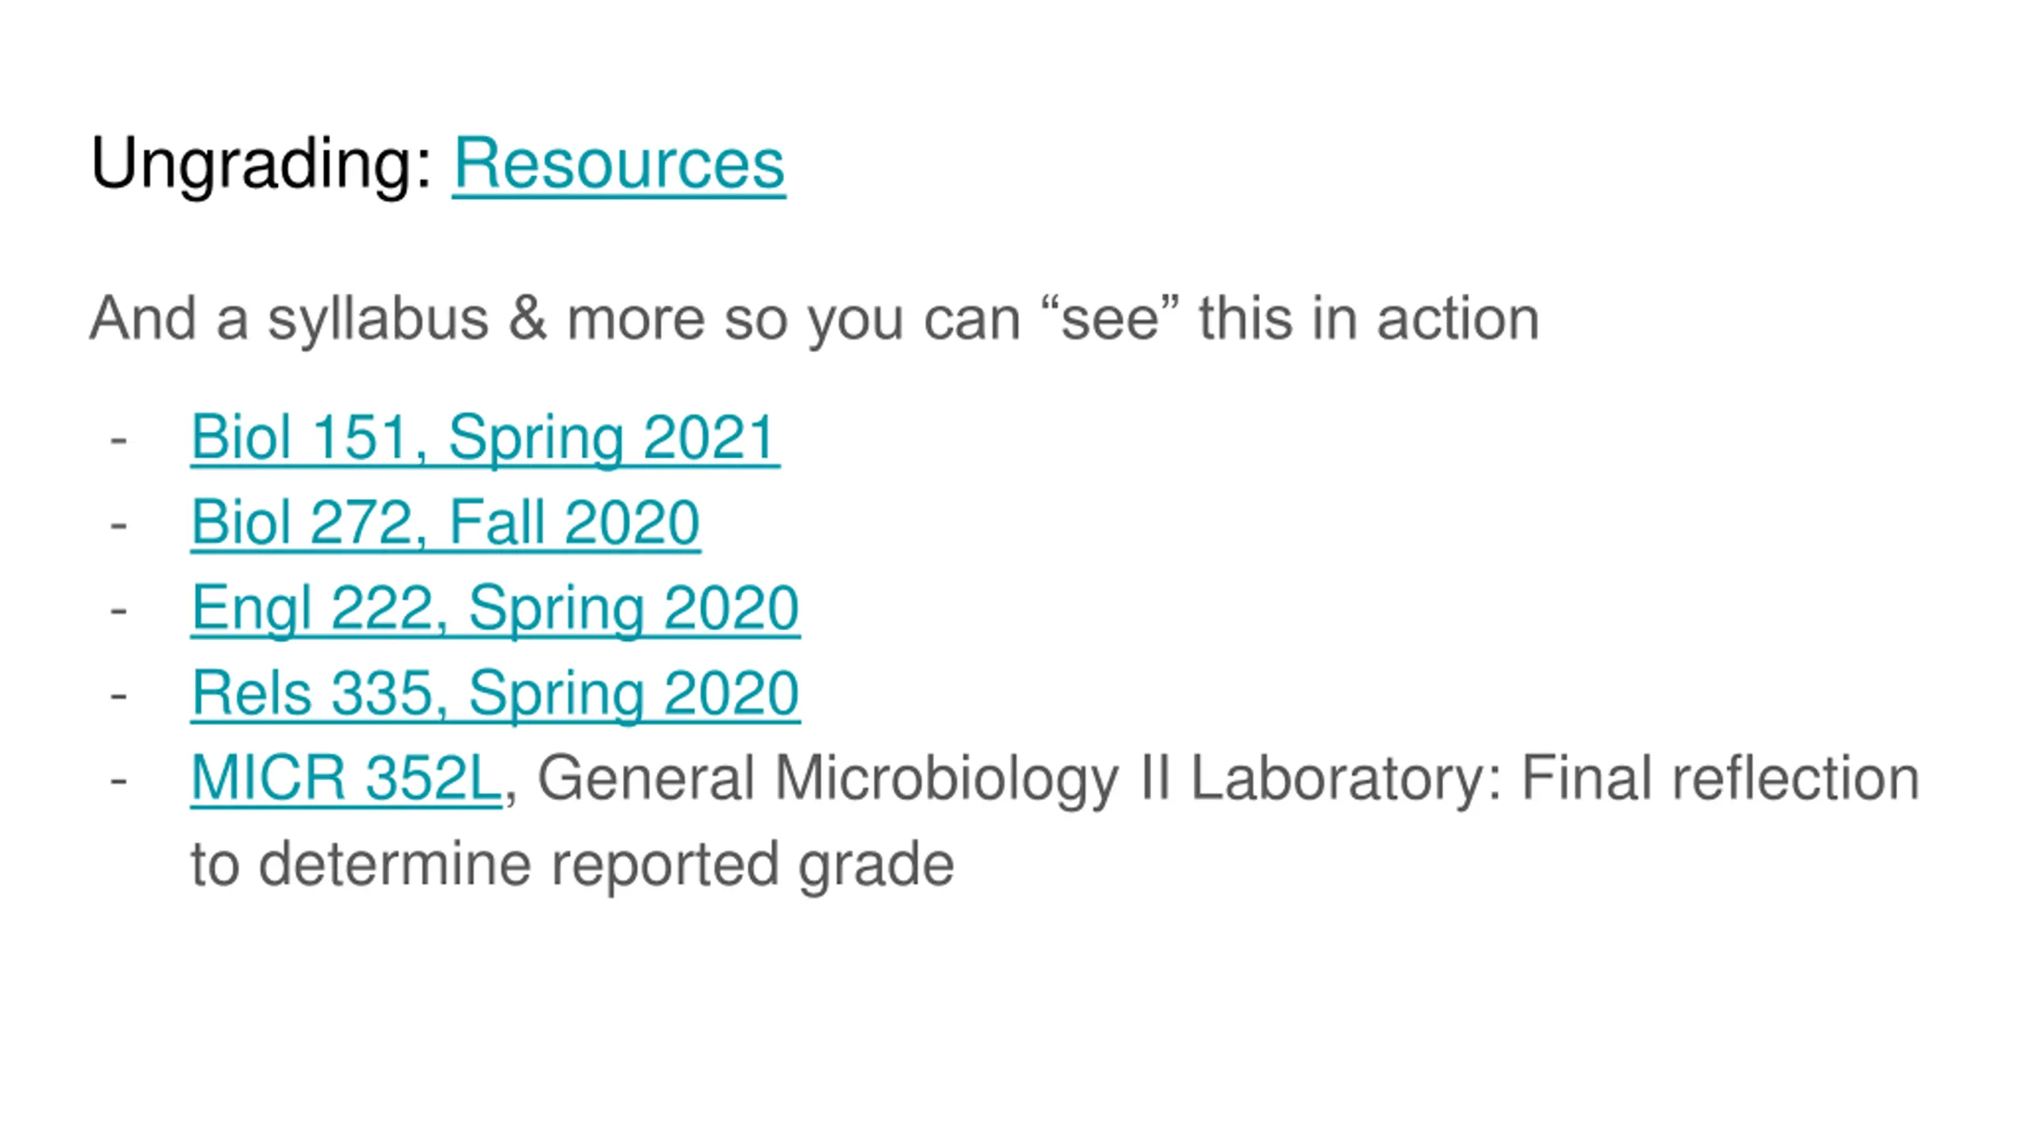Click the bullet dash before Engl 222

click(x=118, y=609)
